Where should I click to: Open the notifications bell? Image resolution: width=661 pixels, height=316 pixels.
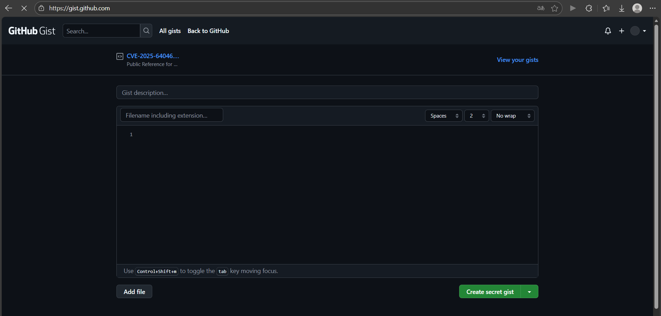(608, 31)
